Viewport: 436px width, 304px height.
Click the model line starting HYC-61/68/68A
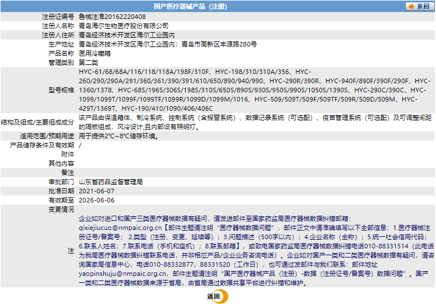(195, 72)
